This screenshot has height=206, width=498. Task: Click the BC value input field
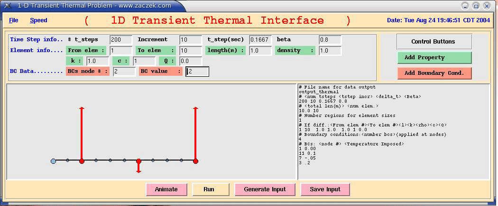pyautogui.click(x=197, y=72)
